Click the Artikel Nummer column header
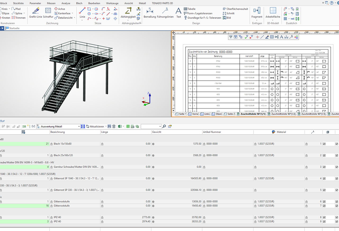This screenshot has height=231, width=339. coord(228,132)
